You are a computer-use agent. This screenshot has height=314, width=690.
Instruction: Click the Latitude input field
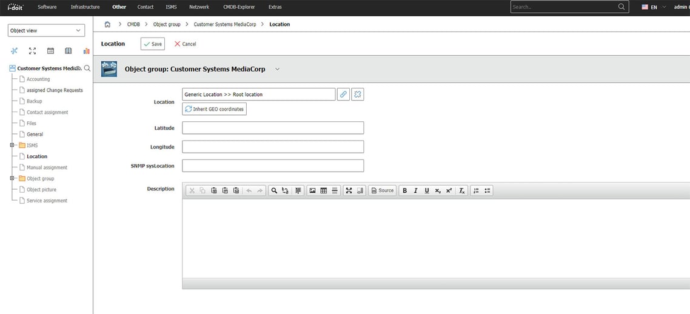273,128
